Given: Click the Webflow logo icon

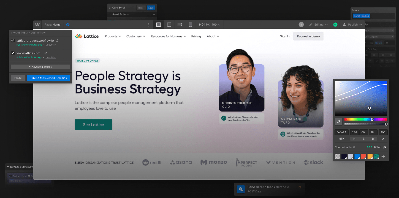Looking at the screenshot, I should [x=37, y=24].
